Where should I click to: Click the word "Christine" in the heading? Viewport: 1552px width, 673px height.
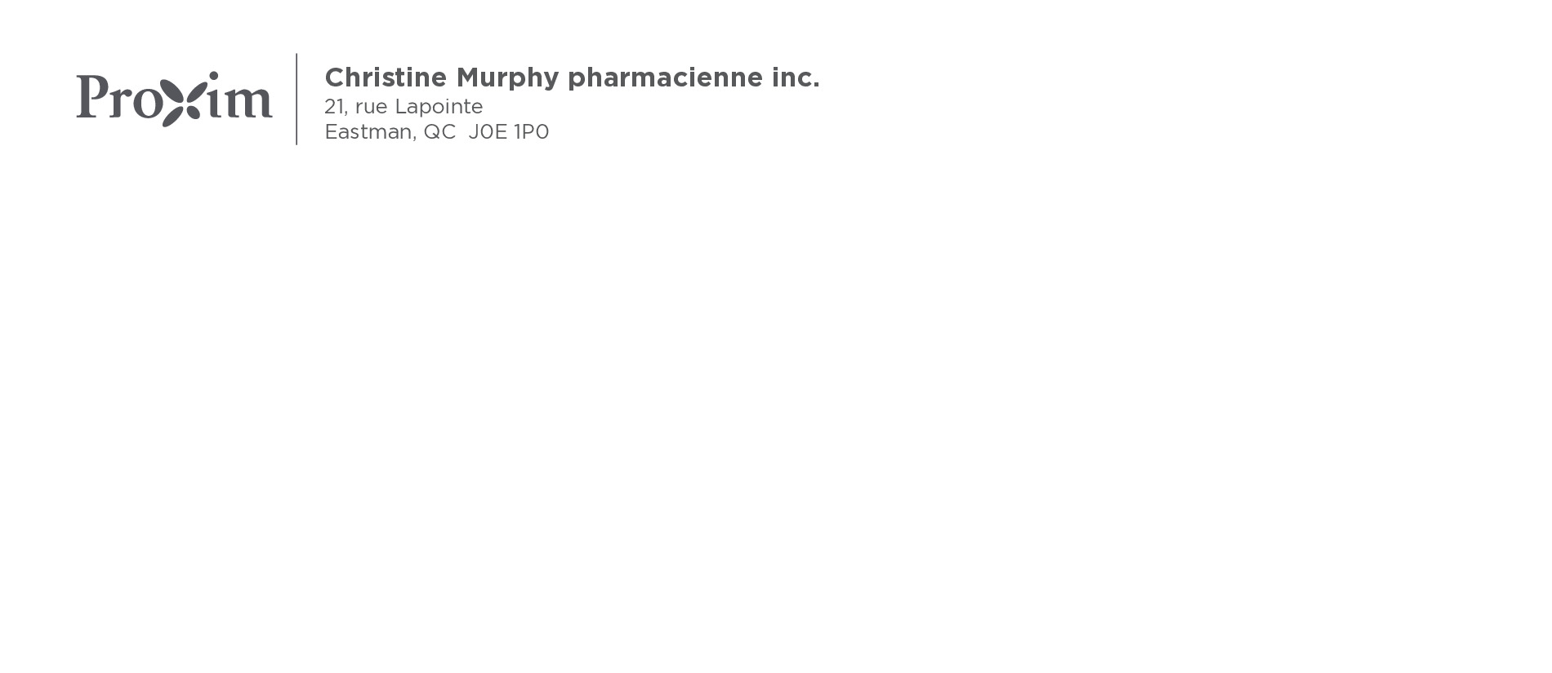pyautogui.click(x=386, y=77)
